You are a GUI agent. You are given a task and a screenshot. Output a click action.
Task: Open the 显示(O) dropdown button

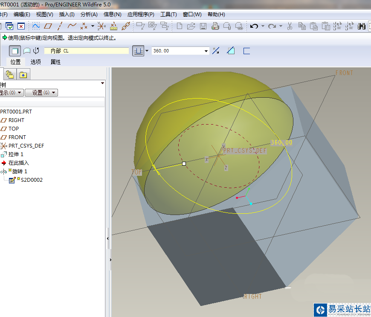(x=11, y=93)
